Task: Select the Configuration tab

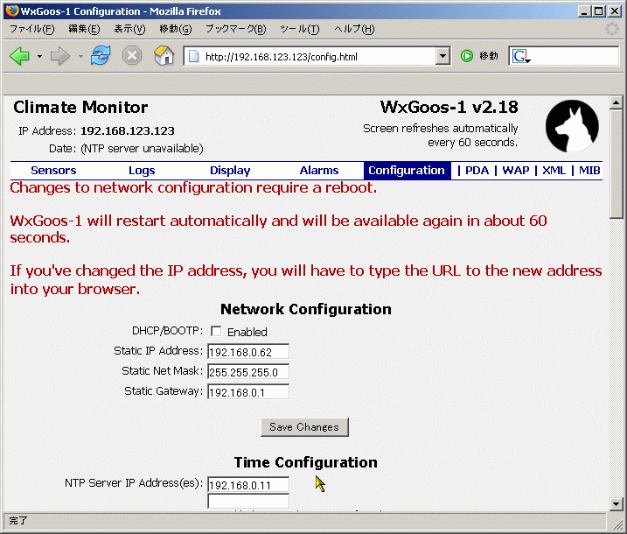Action: pos(407,171)
